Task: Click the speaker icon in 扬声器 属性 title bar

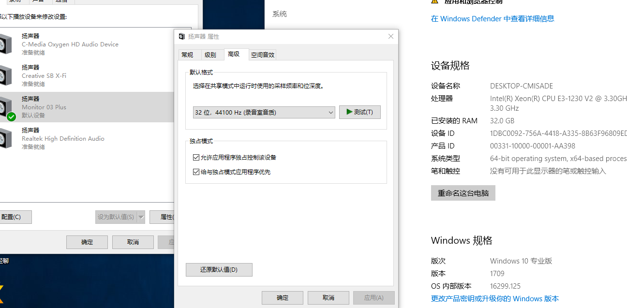Action: click(x=181, y=37)
